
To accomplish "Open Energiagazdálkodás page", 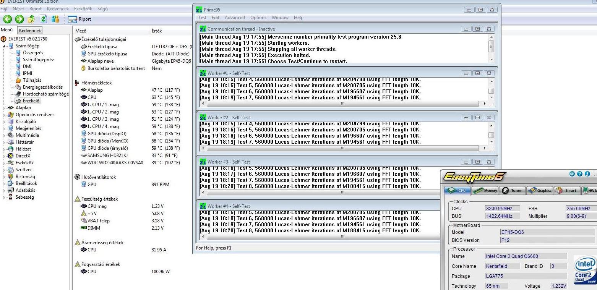I will click(x=43, y=87).
